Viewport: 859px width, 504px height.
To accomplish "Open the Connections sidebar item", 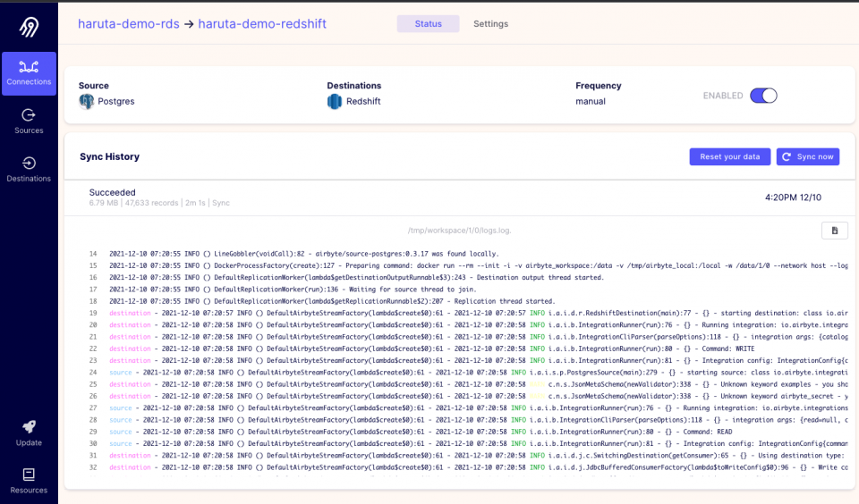I will tap(29, 74).
